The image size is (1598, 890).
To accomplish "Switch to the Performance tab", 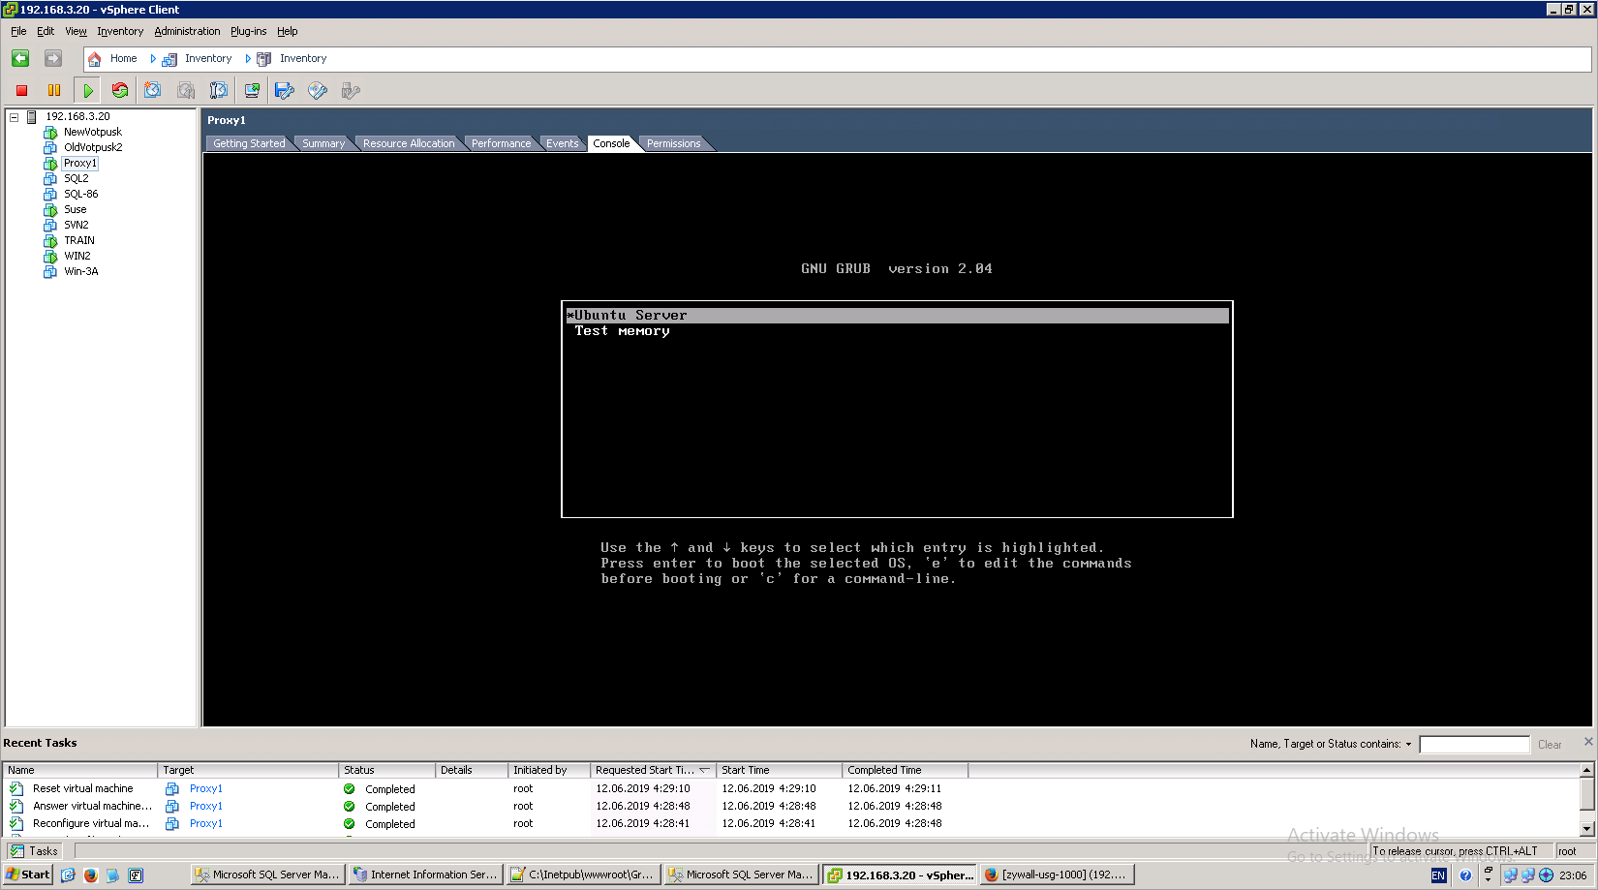I will (x=501, y=143).
